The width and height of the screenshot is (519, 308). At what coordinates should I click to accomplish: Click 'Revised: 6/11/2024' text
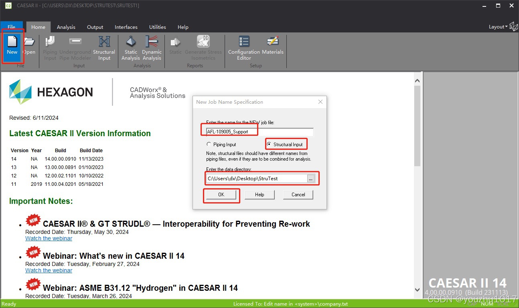34,118
